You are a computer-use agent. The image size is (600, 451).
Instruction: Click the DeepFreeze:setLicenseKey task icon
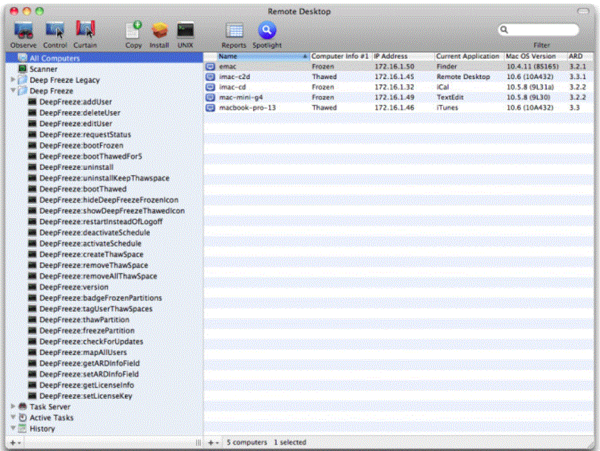coord(33,396)
